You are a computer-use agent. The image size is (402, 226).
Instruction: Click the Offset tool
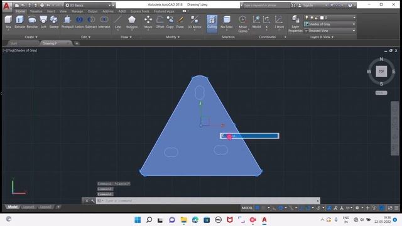coord(160,22)
